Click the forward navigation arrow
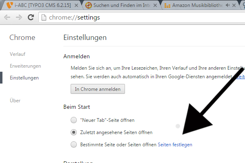 [19, 18]
